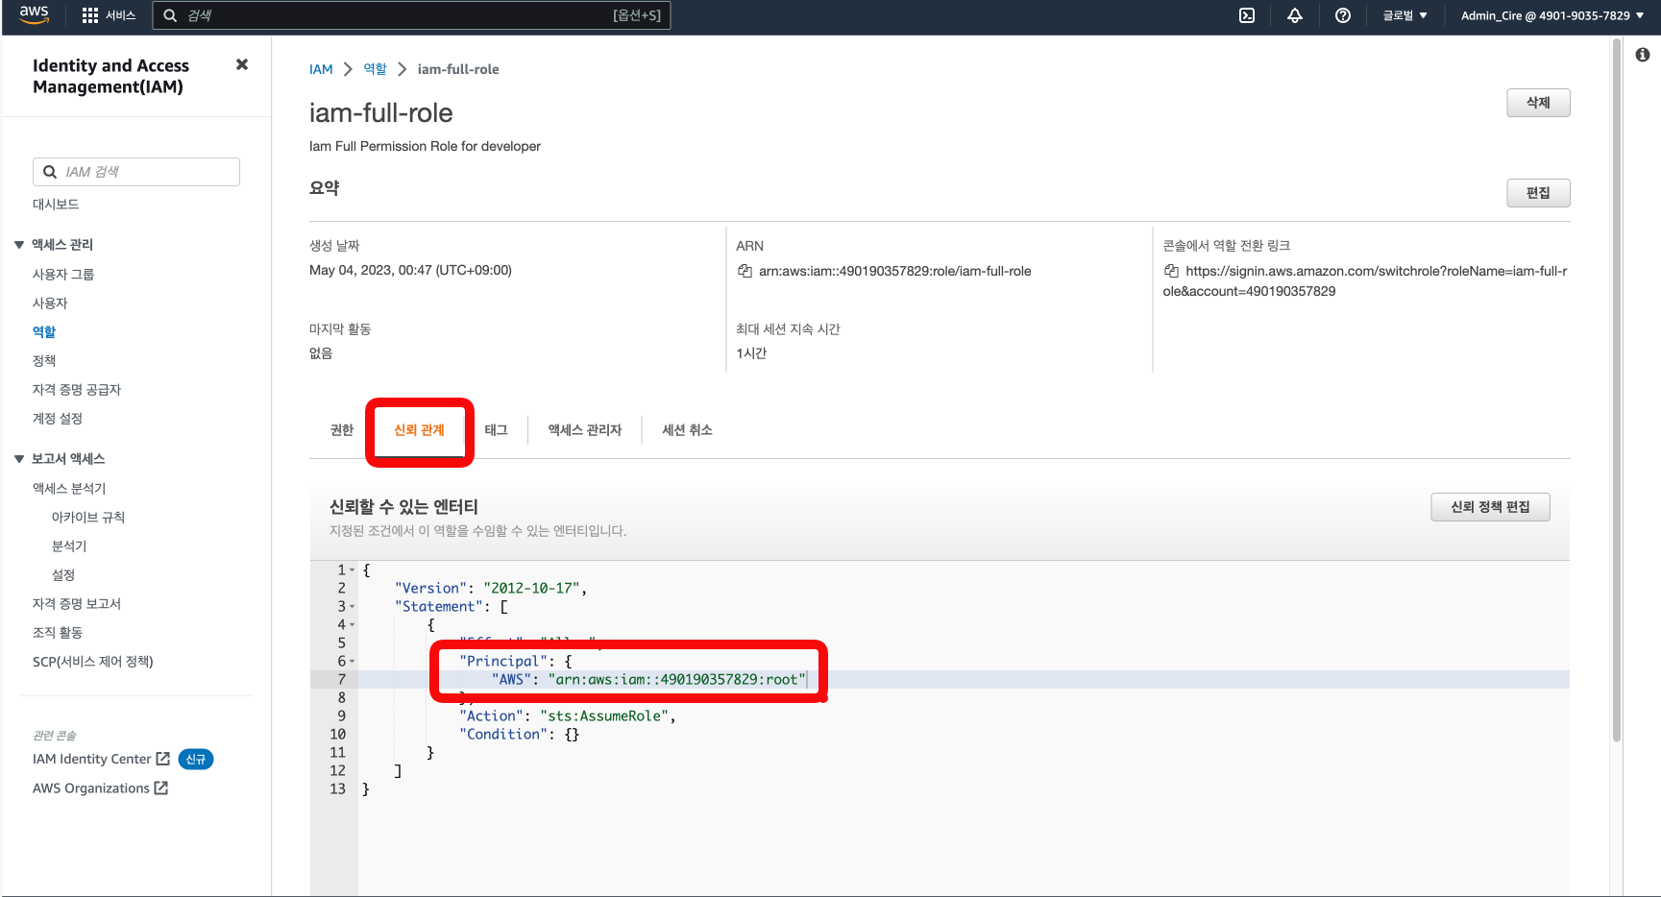Open 액세스 분석기 in the sidebar

[69, 489]
